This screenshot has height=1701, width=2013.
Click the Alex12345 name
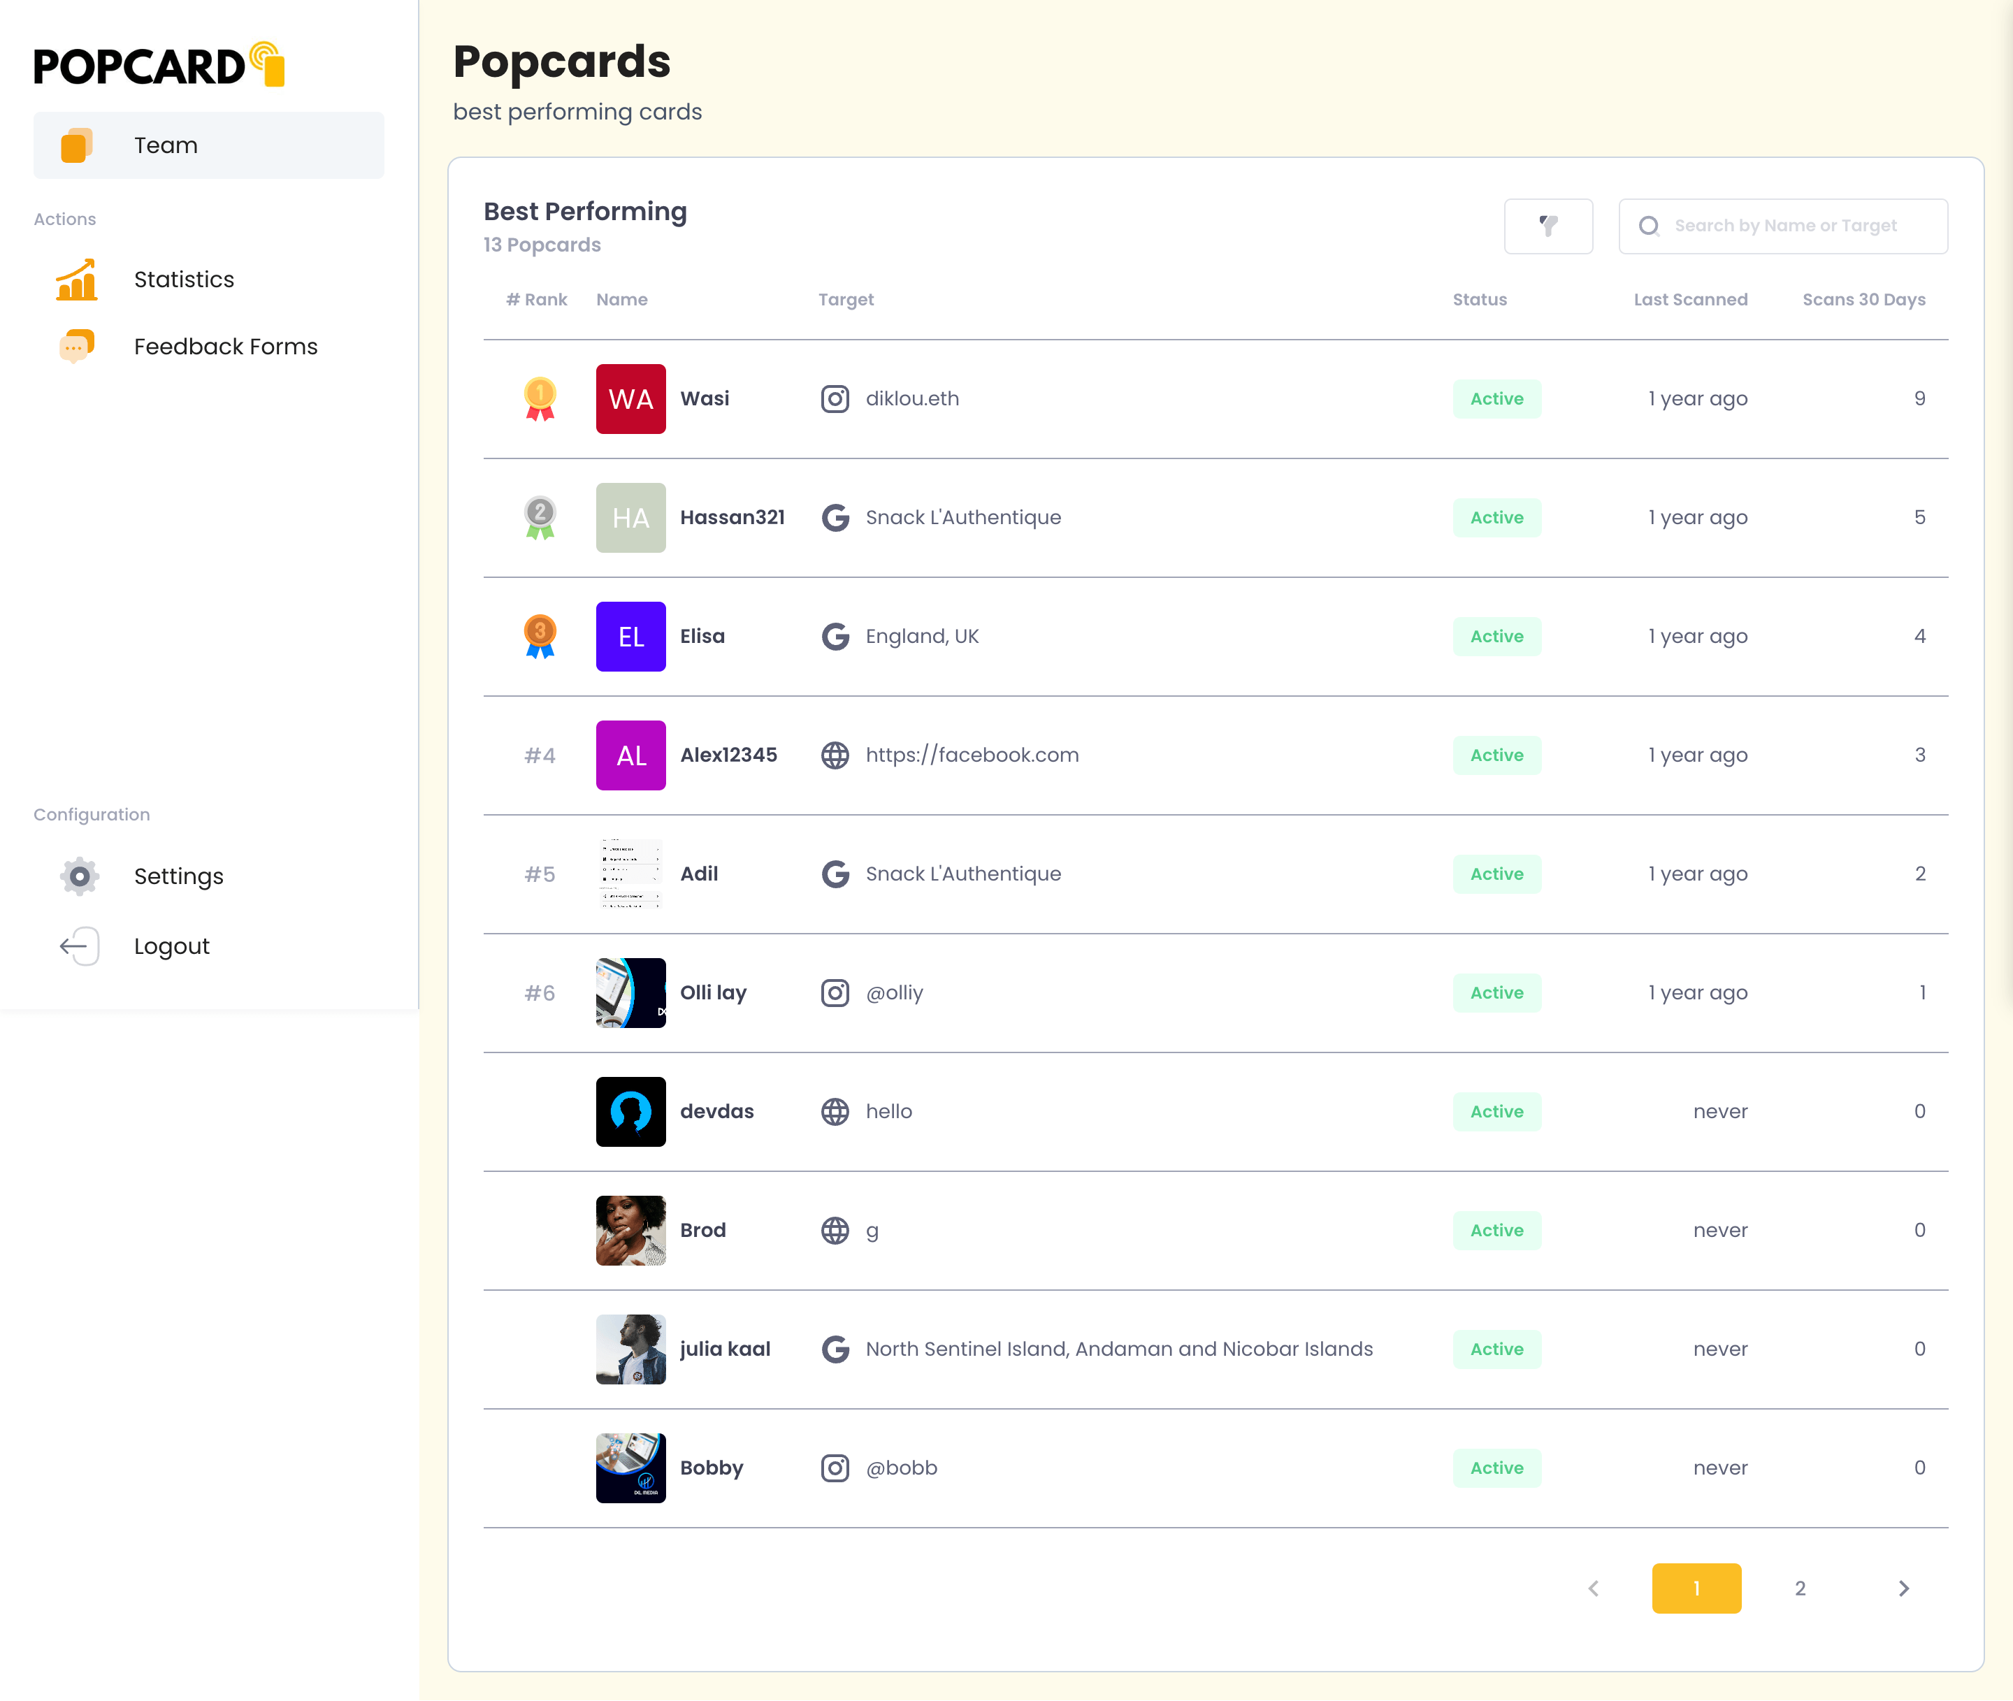(x=728, y=755)
